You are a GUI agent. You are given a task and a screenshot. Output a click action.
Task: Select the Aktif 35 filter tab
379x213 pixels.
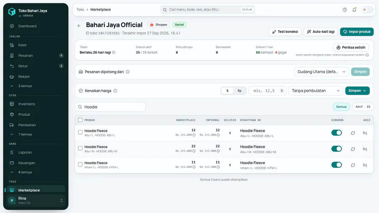coord(363,107)
